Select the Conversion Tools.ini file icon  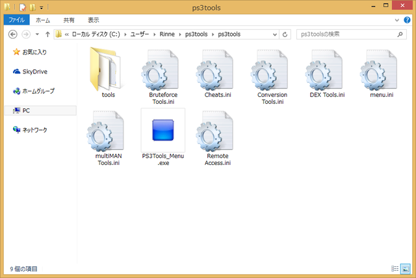coord(269,70)
